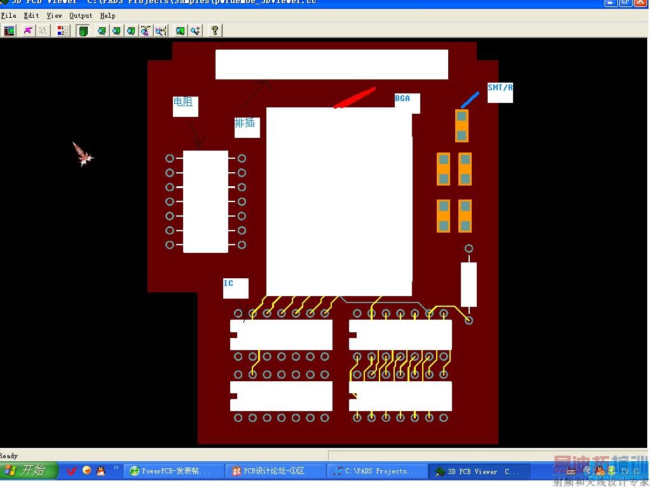Switch to the C:\PADS Projects taskbar window
This screenshot has width=651, height=488.
[x=378, y=471]
